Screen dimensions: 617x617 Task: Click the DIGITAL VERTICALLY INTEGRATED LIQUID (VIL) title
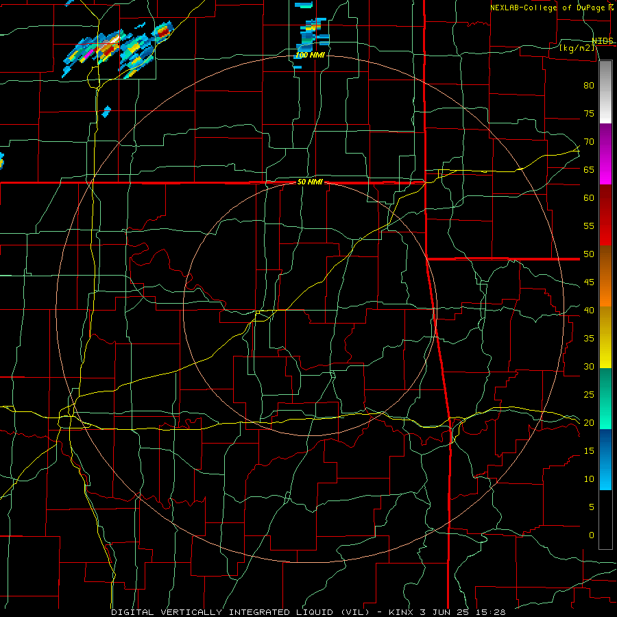tap(241, 612)
